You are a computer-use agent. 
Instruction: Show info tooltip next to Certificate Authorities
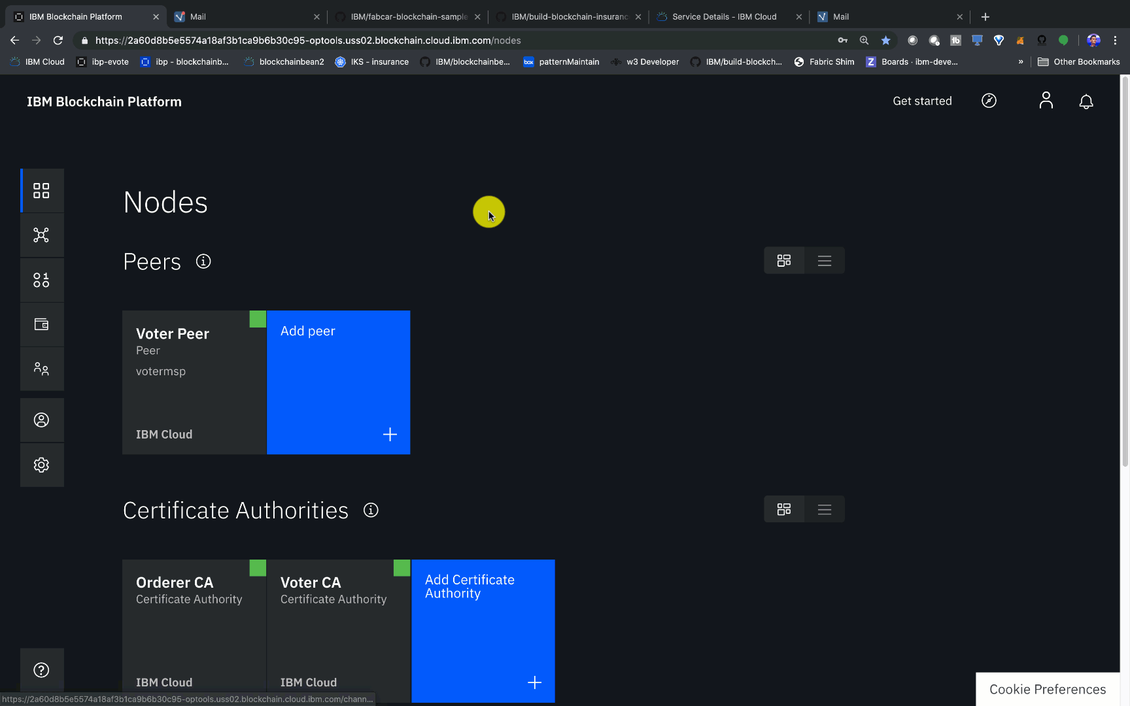click(371, 510)
